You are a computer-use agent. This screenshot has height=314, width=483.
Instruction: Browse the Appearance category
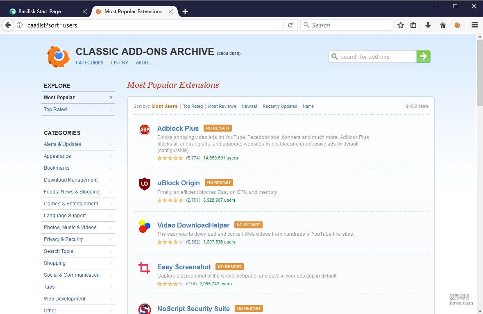pyautogui.click(x=78, y=156)
